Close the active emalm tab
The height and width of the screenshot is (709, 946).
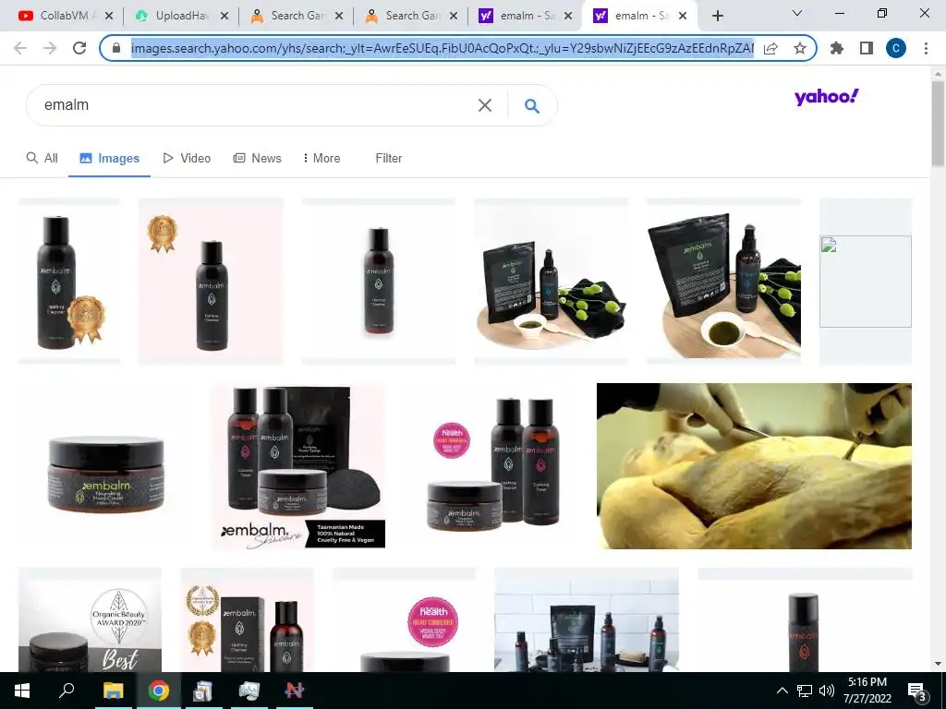point(683,17)
